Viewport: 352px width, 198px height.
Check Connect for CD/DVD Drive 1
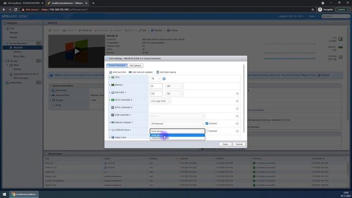(207, 131)
